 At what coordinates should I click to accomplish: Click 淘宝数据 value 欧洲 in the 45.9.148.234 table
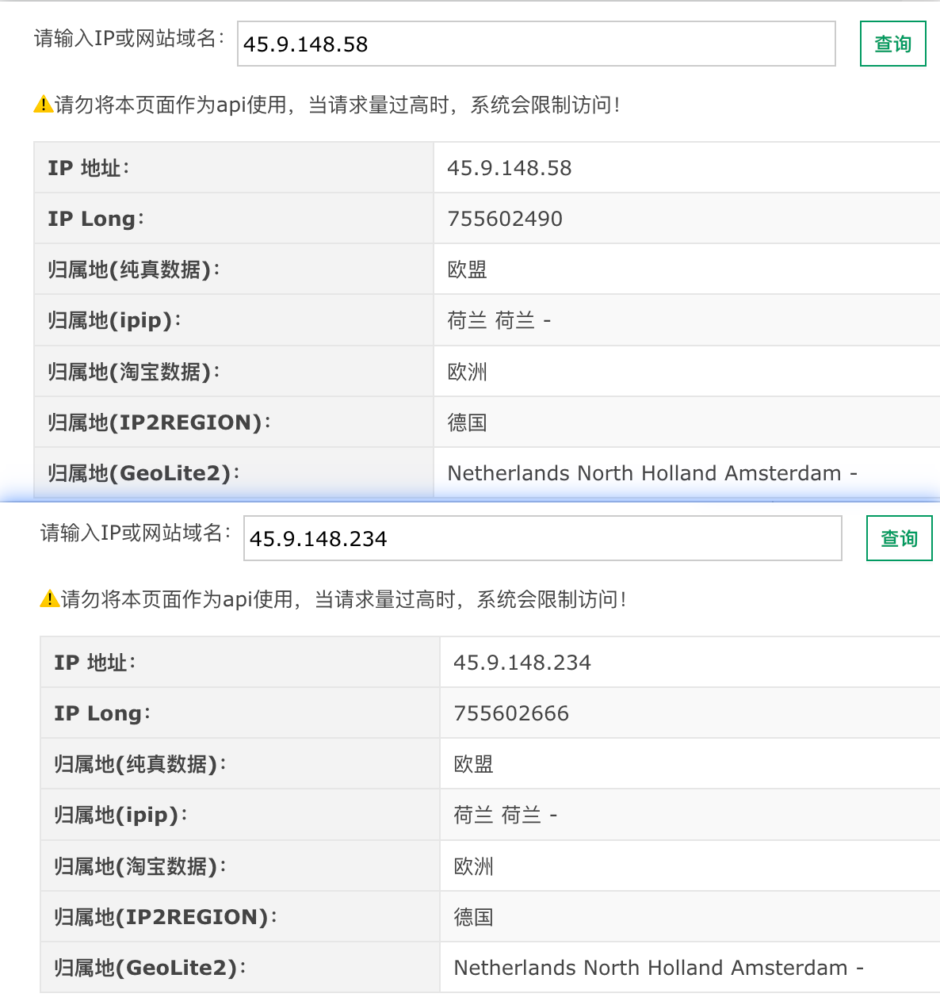coord(473,866)
